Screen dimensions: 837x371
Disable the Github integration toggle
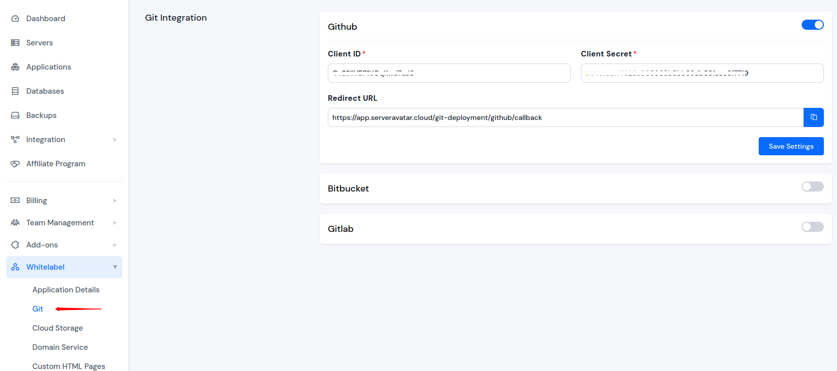(812, 25)
